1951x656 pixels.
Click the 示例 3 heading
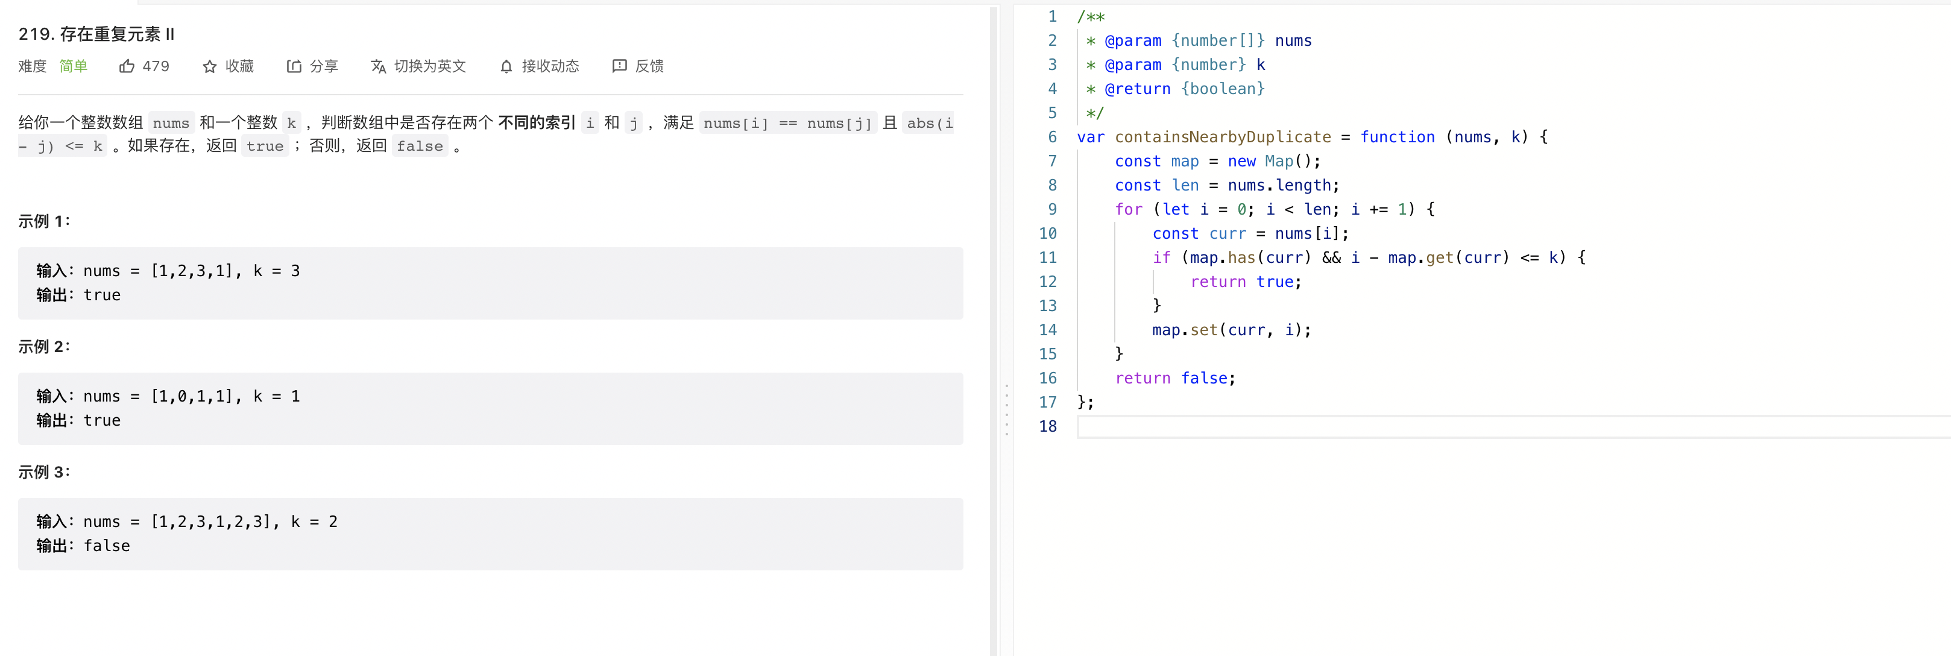pyautogui.click(x=45, y=473)
